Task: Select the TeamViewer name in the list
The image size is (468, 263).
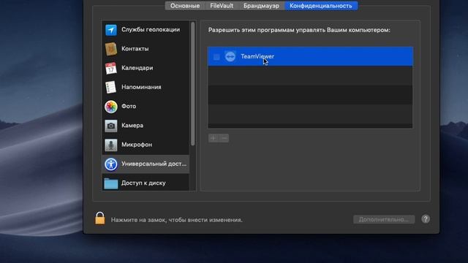Action: 257,56
